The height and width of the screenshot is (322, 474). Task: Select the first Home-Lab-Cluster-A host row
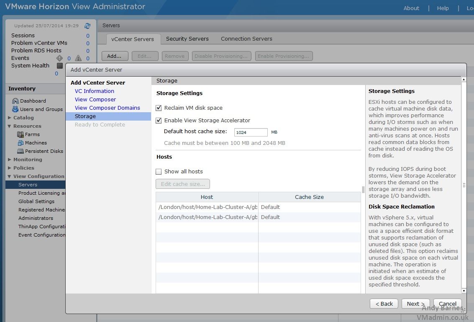click(258, 207)
